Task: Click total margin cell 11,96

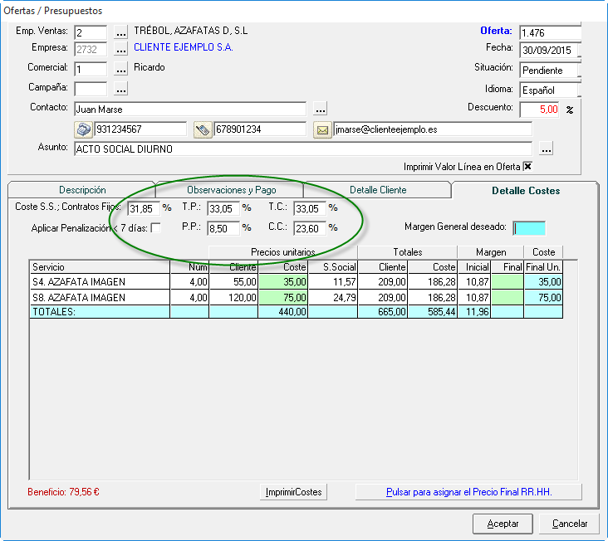Action: [474, 312]
